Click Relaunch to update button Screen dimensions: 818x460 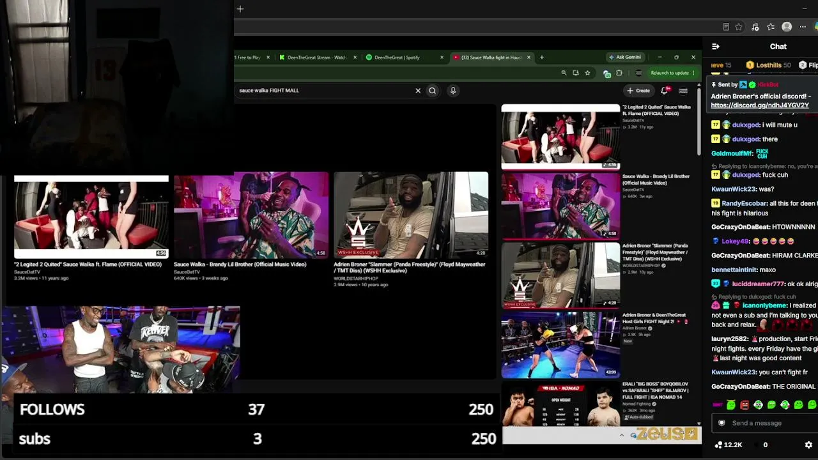(x=672, y=73)
